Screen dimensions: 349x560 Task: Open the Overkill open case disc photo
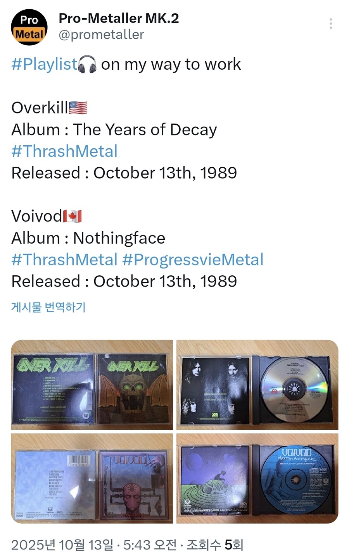(x=257, y=385)
